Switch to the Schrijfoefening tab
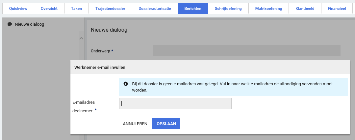 (x=228, y=9)
